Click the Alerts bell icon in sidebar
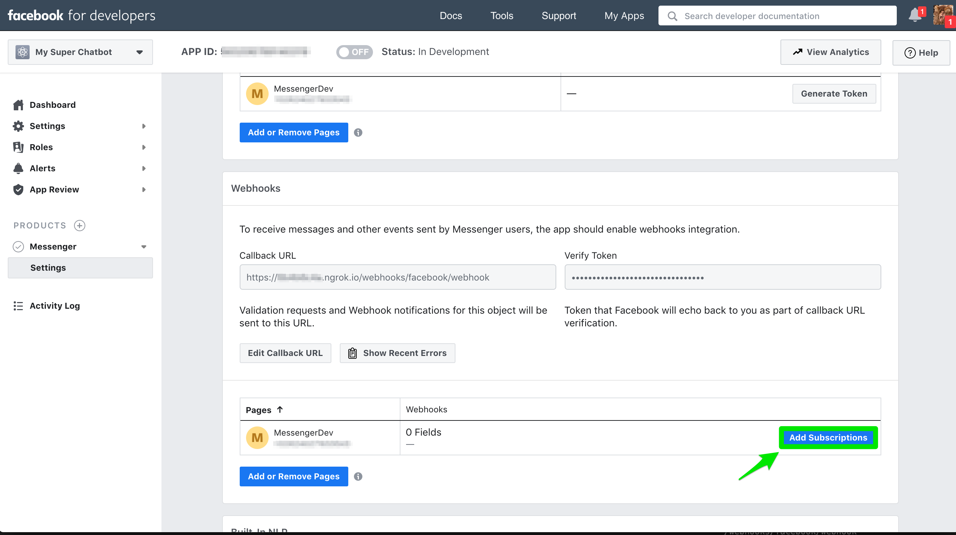Screen dimensions: 956x535 pos(18,168)
